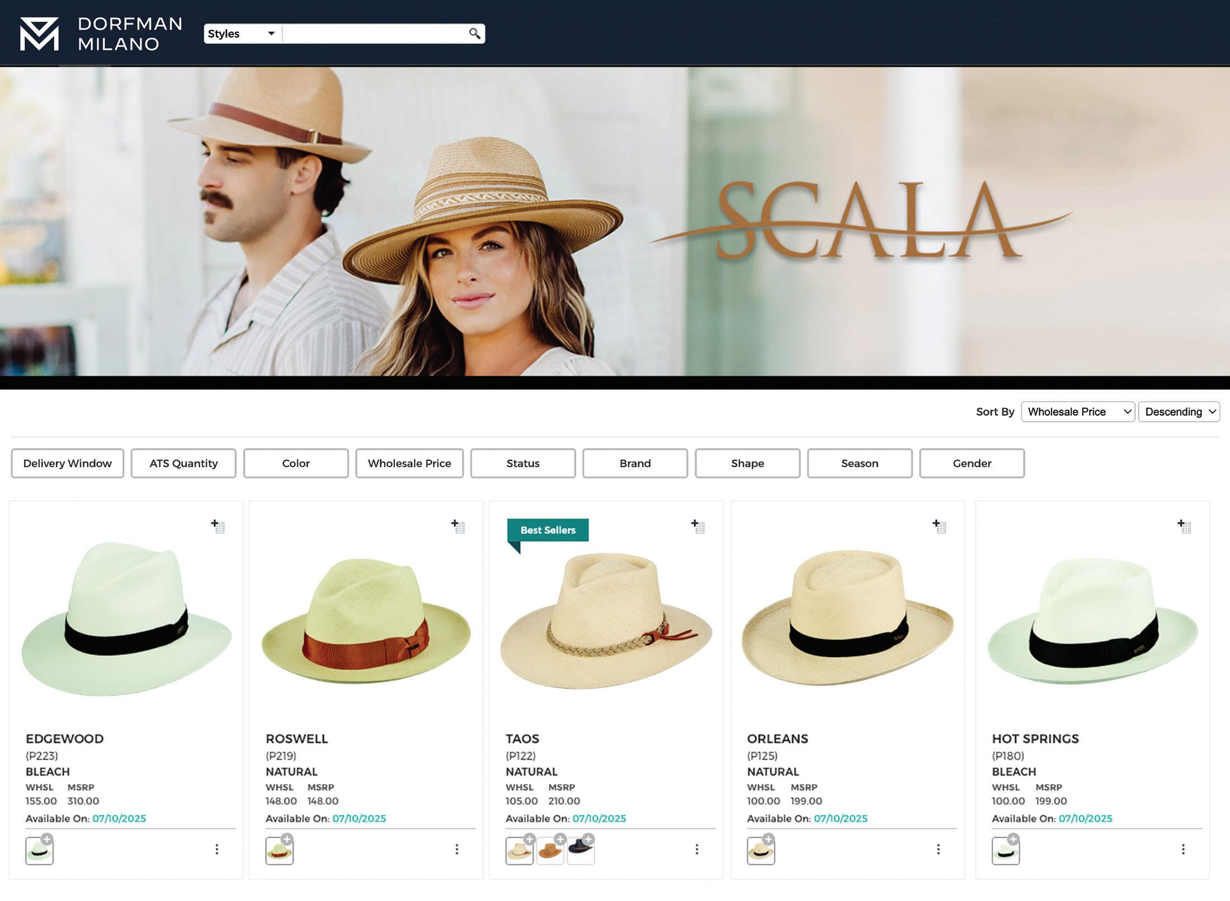Open the Edgewood card's three-dot menu

click(217, 849)
